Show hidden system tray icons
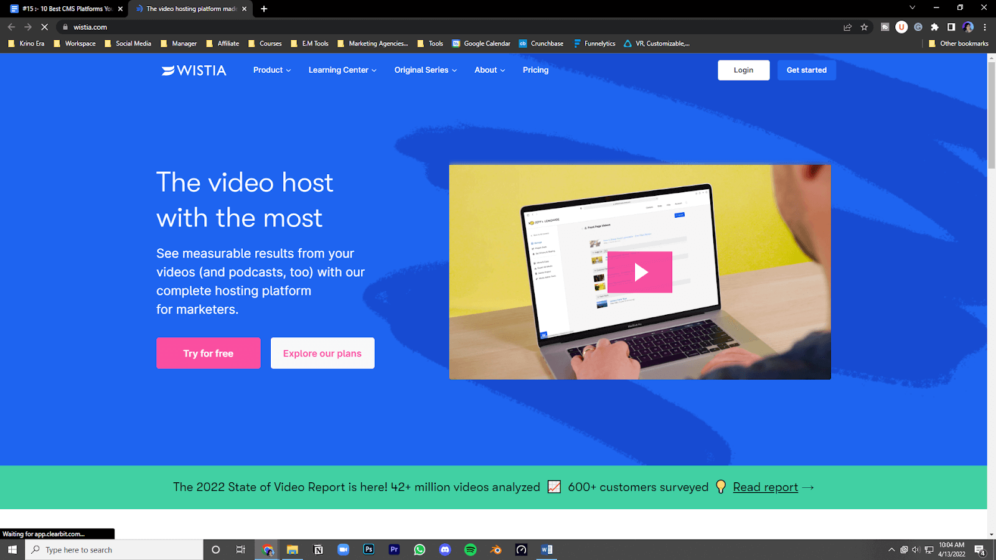996x560 pixels. pyautogui.click(x=891, y=549)
